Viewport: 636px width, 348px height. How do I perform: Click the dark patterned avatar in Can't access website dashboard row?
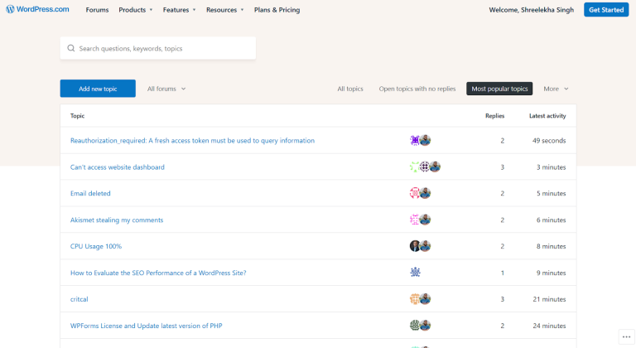(x=424, y=167)
